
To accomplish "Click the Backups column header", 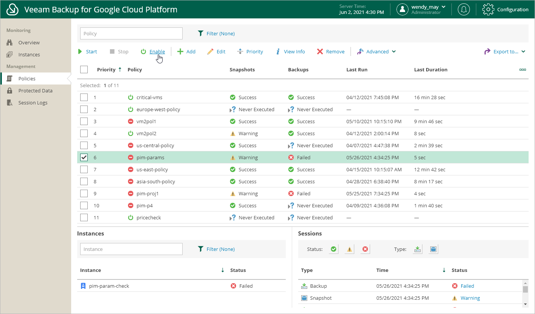I will (298, 69).
